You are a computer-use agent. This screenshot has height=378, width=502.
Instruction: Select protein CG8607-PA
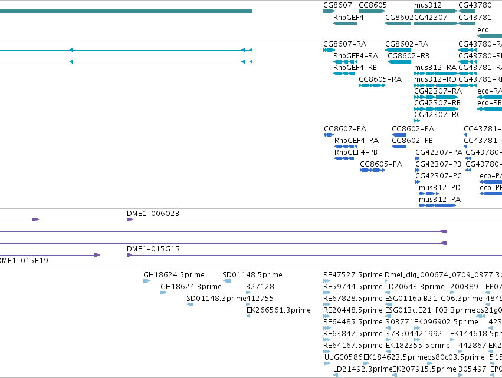[329, 135]
